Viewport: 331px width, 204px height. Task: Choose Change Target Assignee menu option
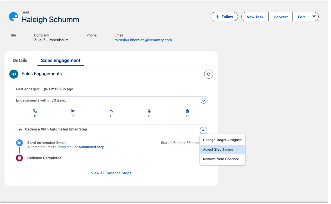point(222,140)
